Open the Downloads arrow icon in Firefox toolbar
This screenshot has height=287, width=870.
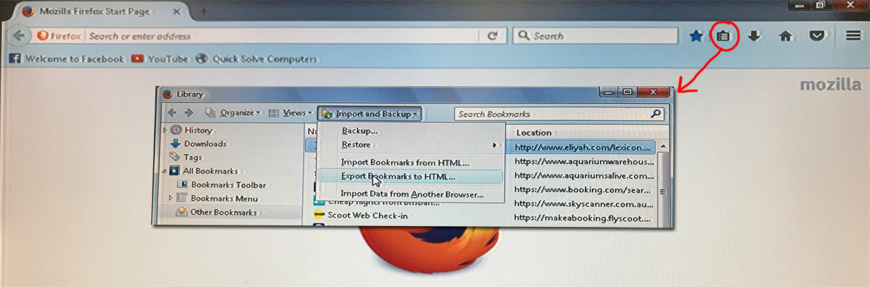point(754,36)
